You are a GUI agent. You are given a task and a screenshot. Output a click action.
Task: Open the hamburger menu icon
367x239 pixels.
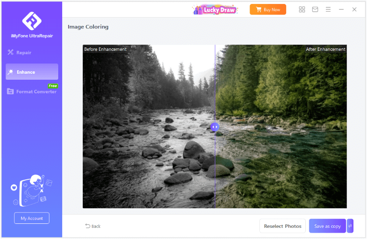point(328,9)
